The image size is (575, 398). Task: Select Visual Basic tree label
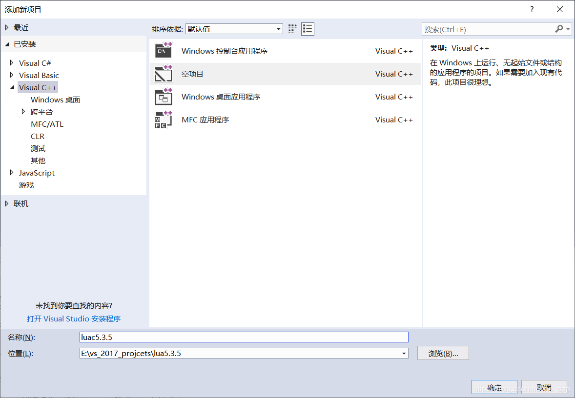pyautogui.click(x=39, y=75)
